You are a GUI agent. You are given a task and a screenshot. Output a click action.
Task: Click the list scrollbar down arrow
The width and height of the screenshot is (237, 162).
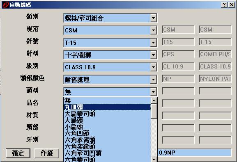pyautogui.click(x=154, y=159)
